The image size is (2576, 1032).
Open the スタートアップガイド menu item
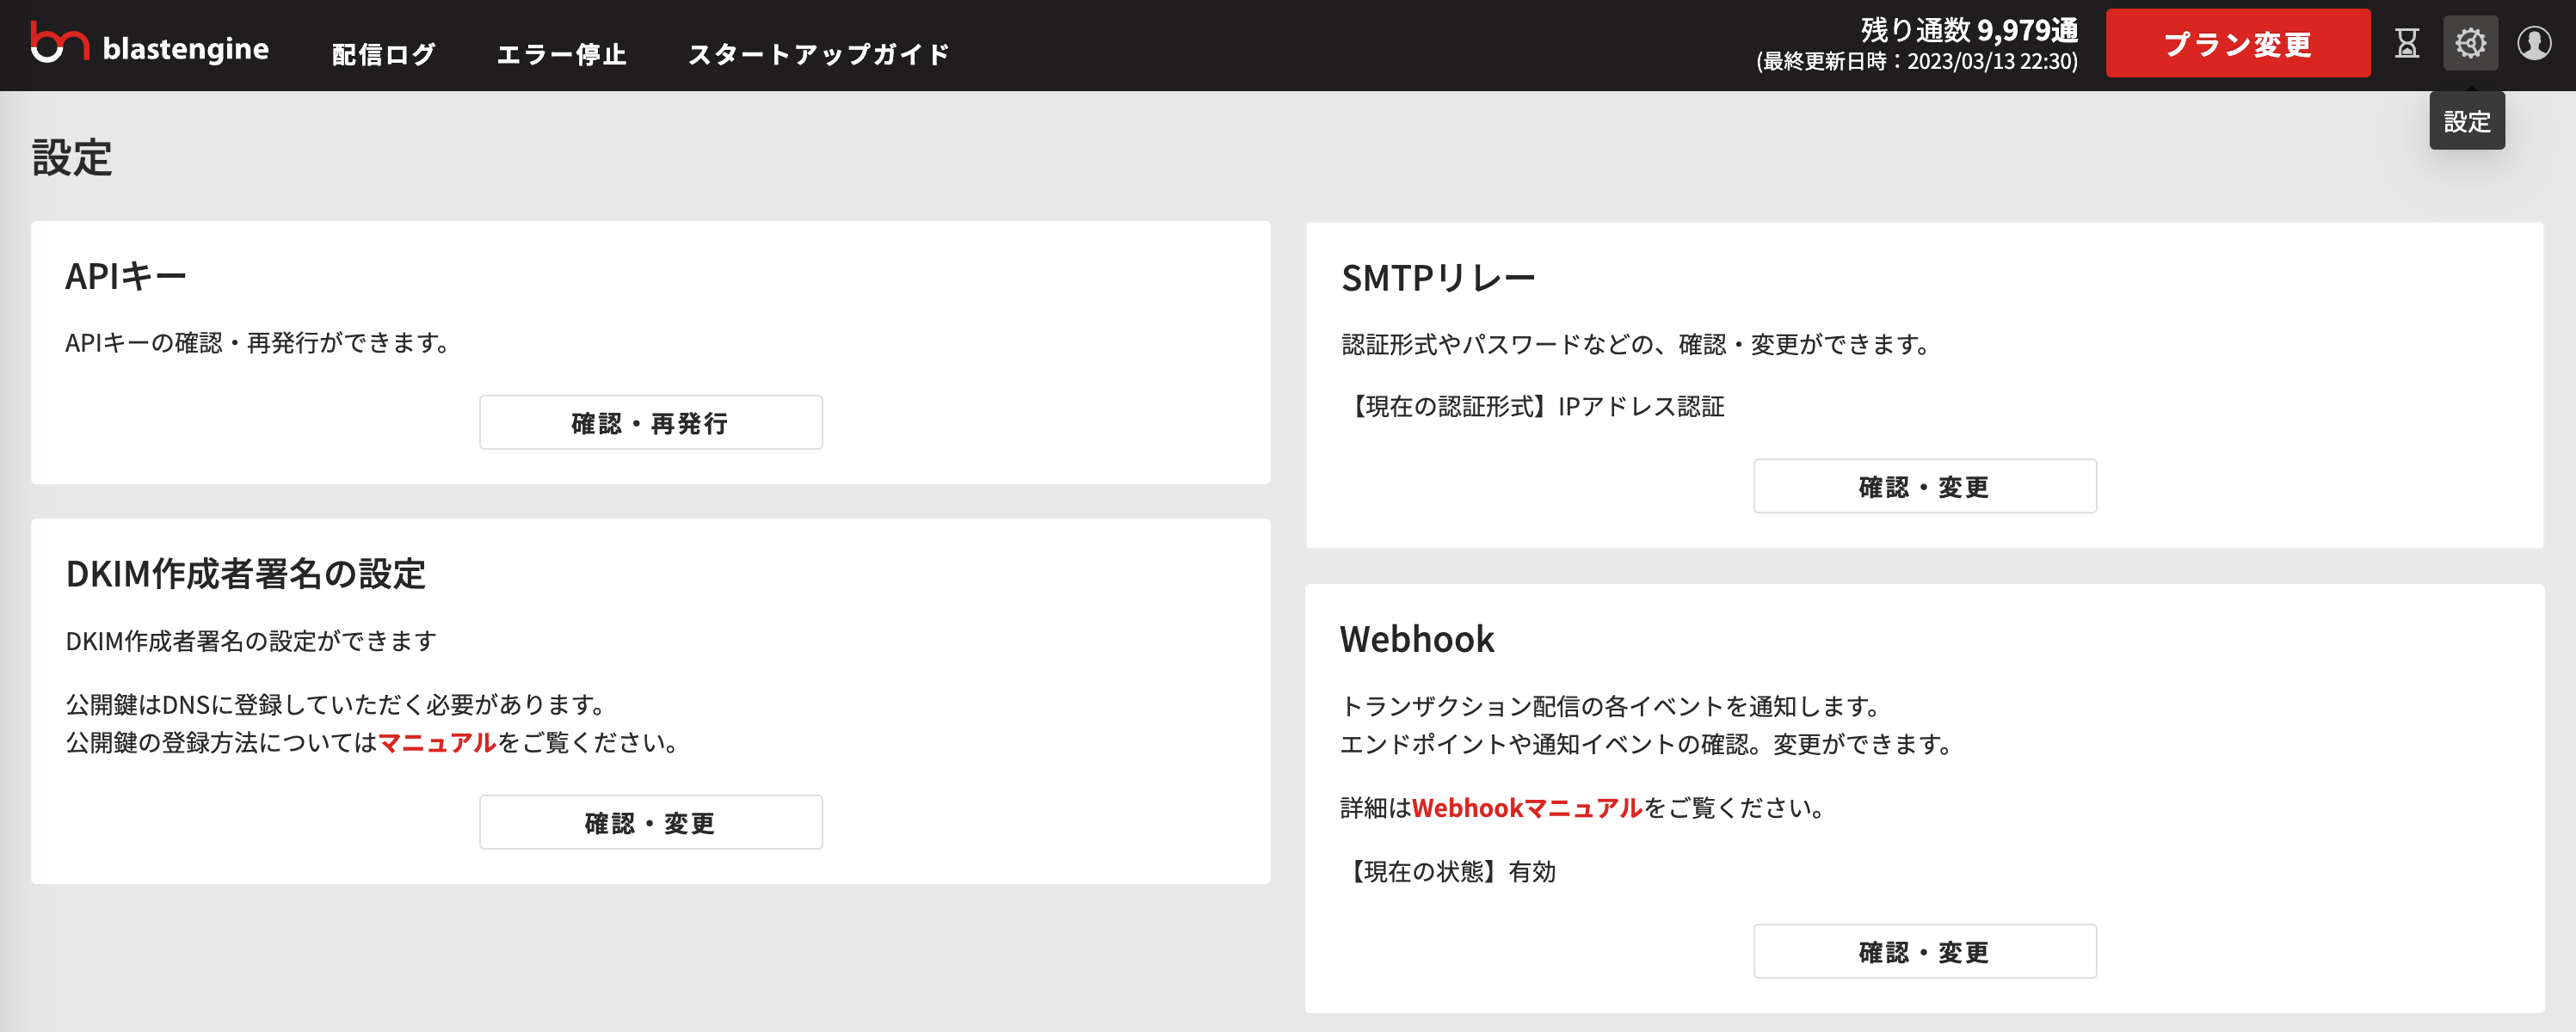820,52
